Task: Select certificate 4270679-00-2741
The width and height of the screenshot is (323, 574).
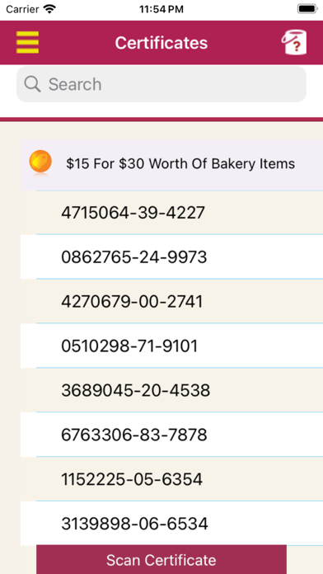Action: 171,302
